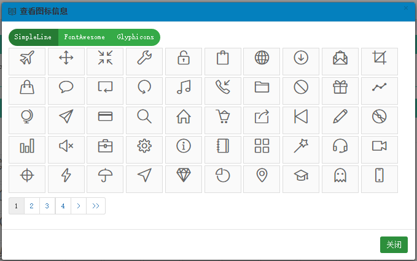
Task: Pick the wrench icon
Action: click(144, 58)
